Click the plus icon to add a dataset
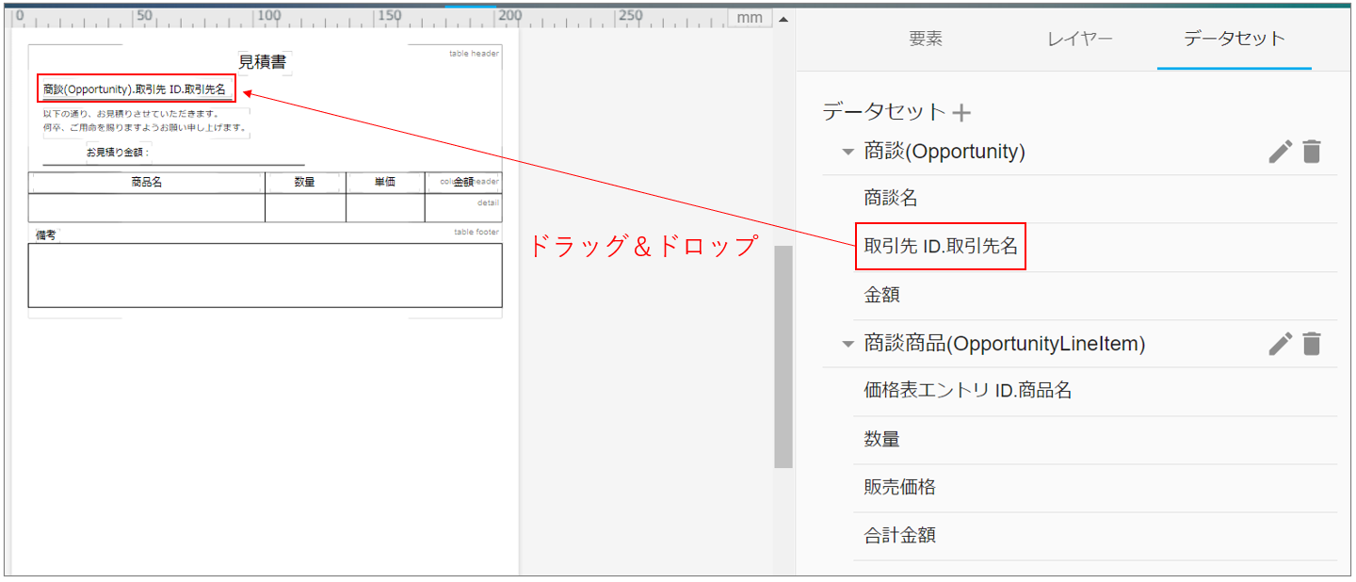 point(961,113)
